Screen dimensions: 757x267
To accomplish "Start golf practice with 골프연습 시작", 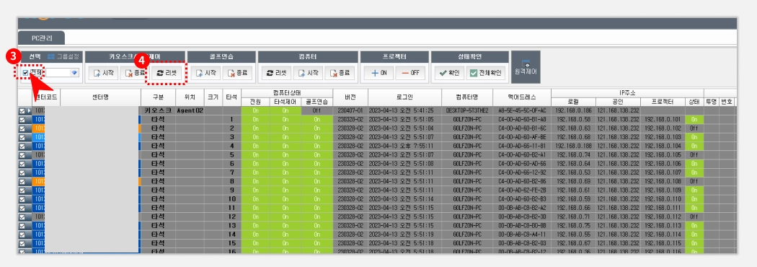I will point(205,74).
